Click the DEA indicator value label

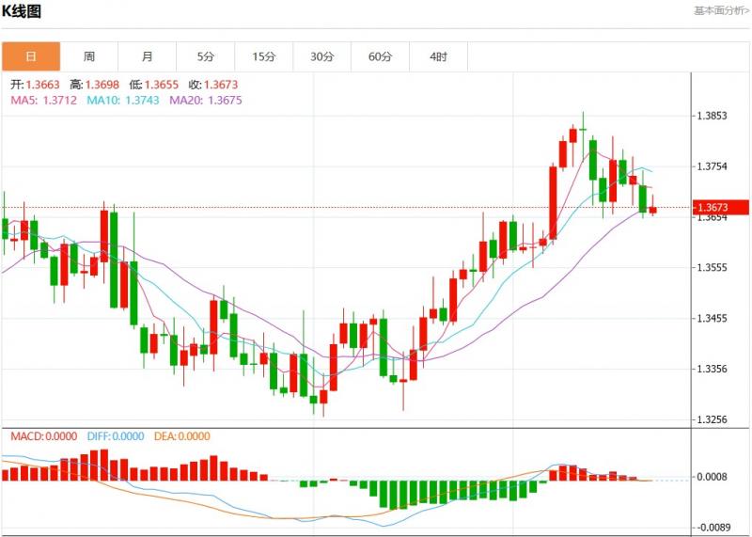pyautogui.click(x=182, y=436)
